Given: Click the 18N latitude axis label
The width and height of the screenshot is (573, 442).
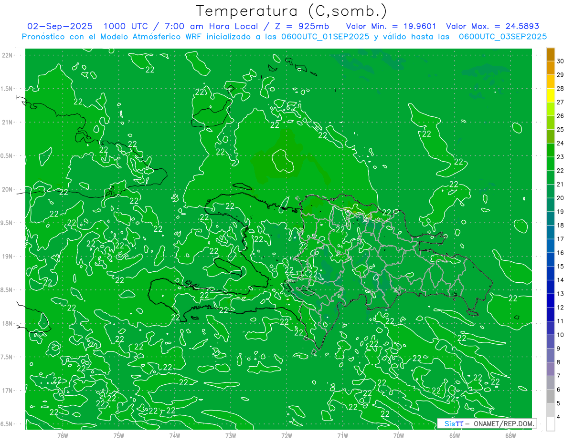Looking at the screenshot, I should pyautogui.click(x=8, y=323).
